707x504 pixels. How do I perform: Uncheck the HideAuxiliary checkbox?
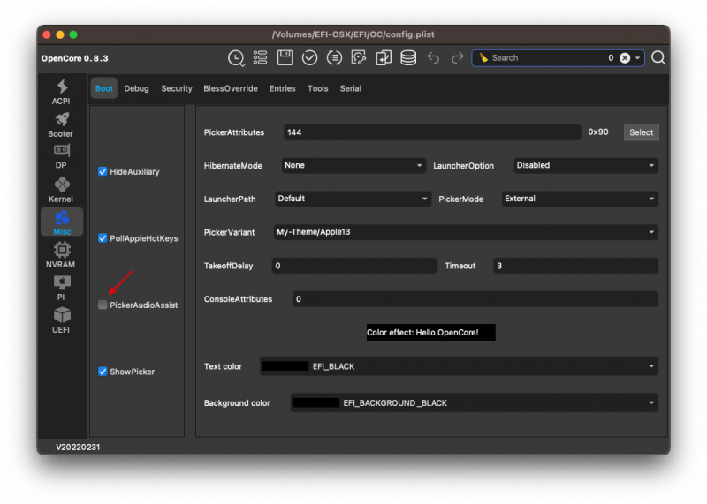point(103,171)
